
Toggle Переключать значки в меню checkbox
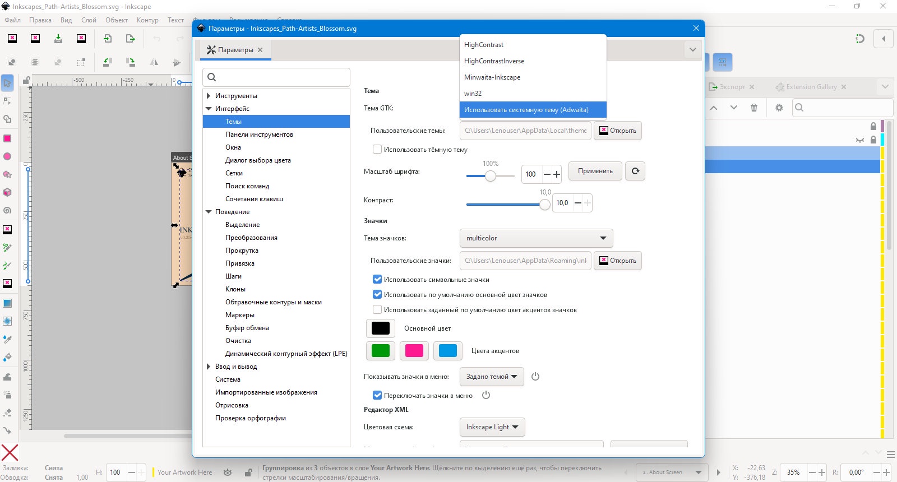pyautogui.click(x=377, y=395)
